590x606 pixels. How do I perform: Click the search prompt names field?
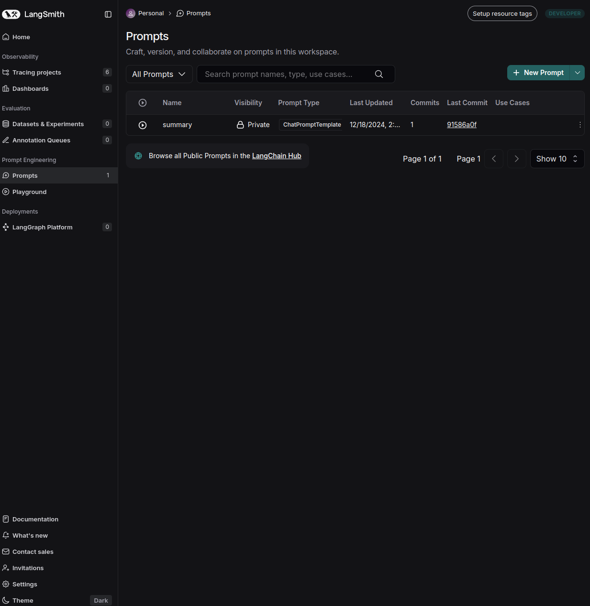coord(296,74)
